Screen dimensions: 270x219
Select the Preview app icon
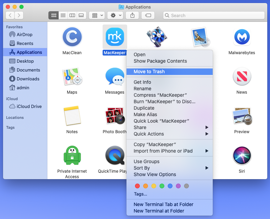[x=242, y=115]
